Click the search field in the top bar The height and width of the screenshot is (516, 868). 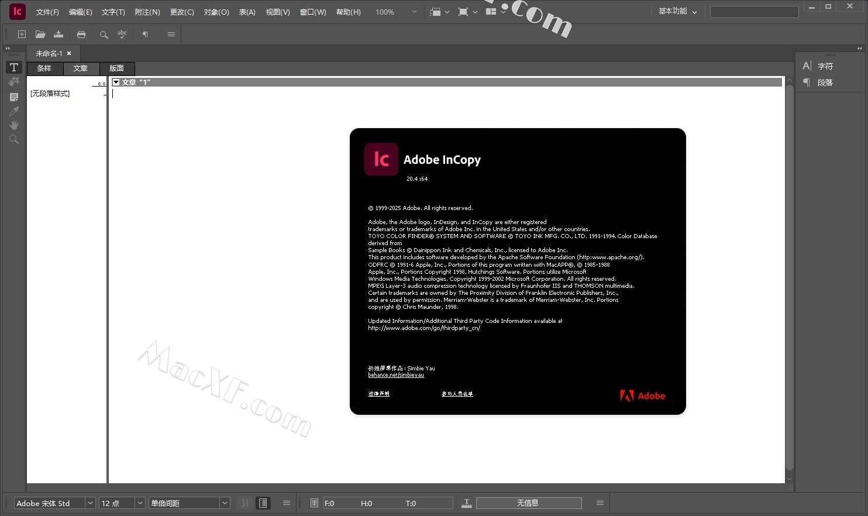pyautogui.click(x=754, y=12)
